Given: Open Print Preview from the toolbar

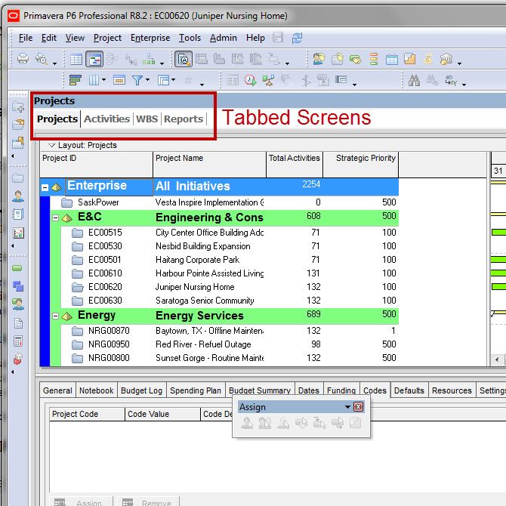Looking at the screenshot, I should (42, 59).
